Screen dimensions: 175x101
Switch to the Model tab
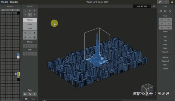click(4, 2)
